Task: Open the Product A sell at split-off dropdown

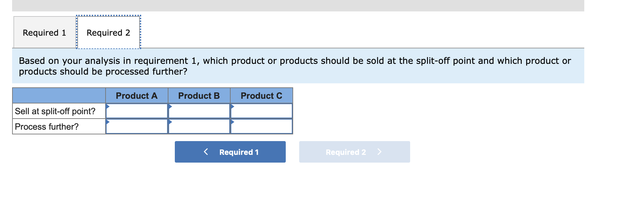Action: (x=137, y=111)
